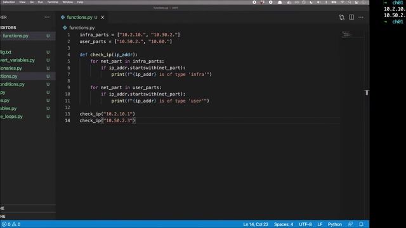Collapse the Open Editors section header

(28, 27)
